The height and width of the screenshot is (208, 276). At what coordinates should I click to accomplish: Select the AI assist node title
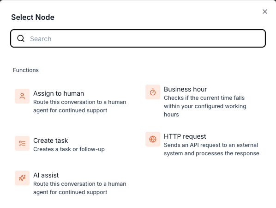point(46,175)
